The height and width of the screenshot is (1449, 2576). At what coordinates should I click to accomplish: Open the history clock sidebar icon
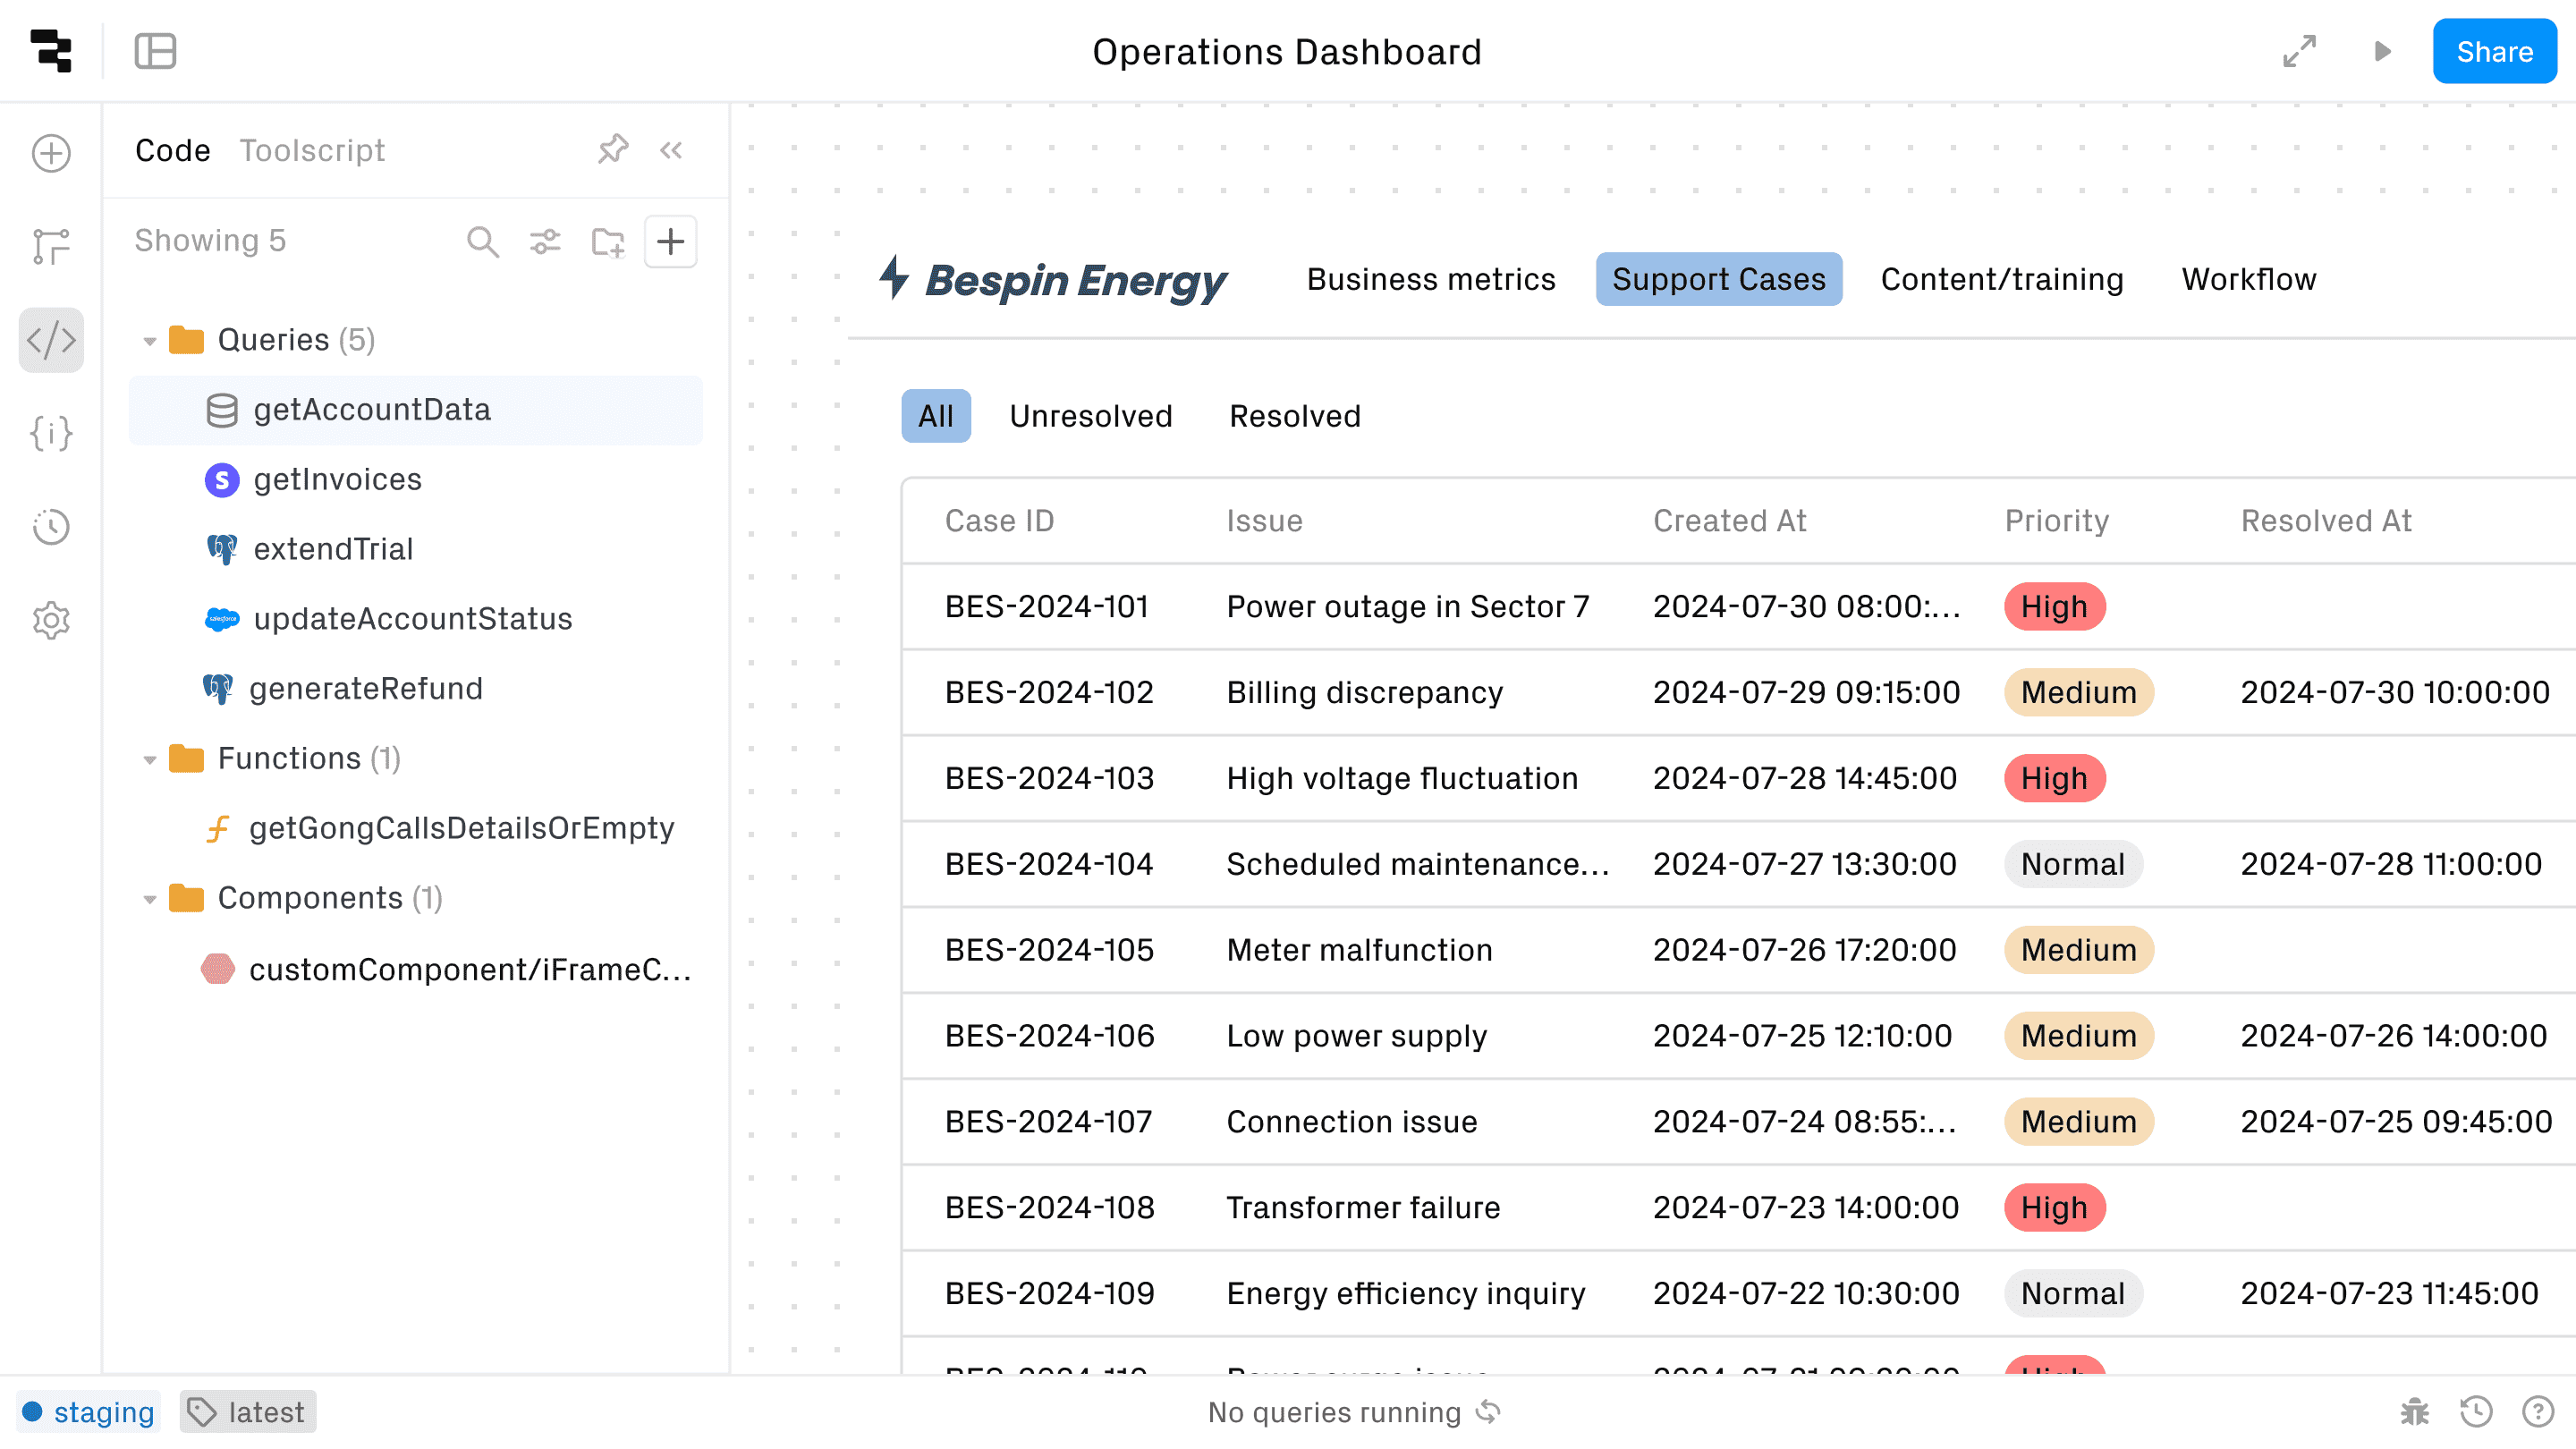tap(51, 527)
